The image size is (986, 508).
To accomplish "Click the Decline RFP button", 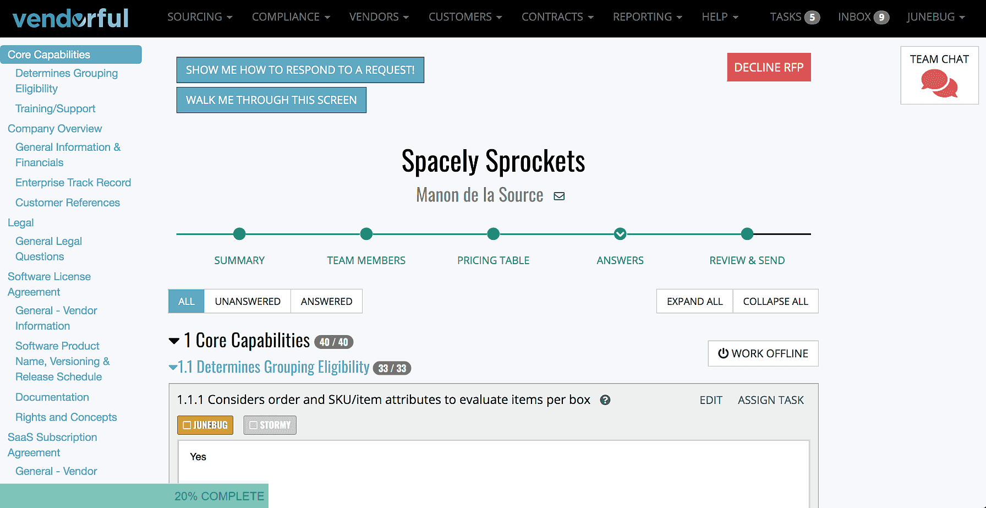I will [x=769, y=67].
